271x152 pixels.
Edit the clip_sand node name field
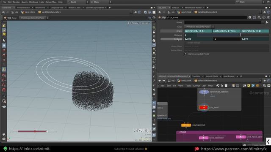pos(206,18)
